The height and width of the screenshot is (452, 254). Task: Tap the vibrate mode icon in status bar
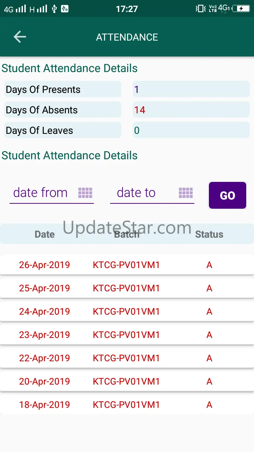(x=200, y=8)
